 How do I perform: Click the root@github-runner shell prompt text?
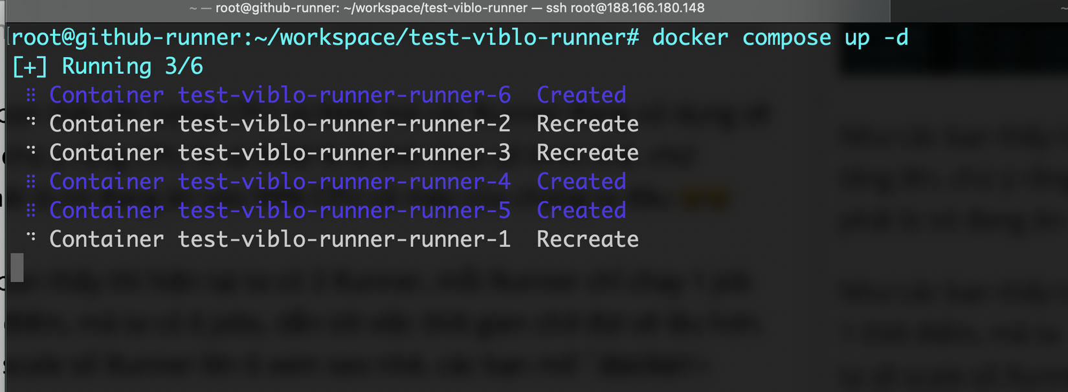[x=325, y=38]
